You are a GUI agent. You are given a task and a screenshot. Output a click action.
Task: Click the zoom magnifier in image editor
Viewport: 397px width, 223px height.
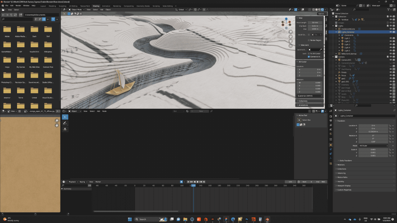[57, 121]
